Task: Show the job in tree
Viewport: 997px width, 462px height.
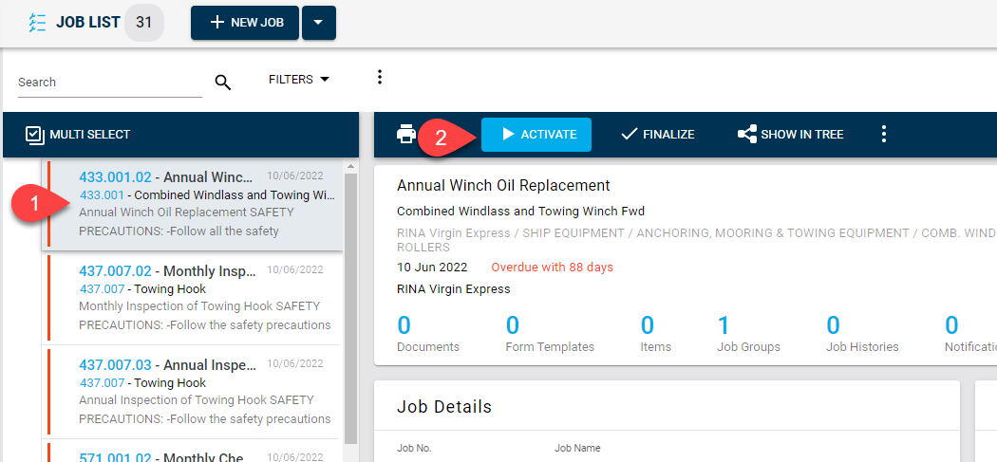Action: [790, 135]
